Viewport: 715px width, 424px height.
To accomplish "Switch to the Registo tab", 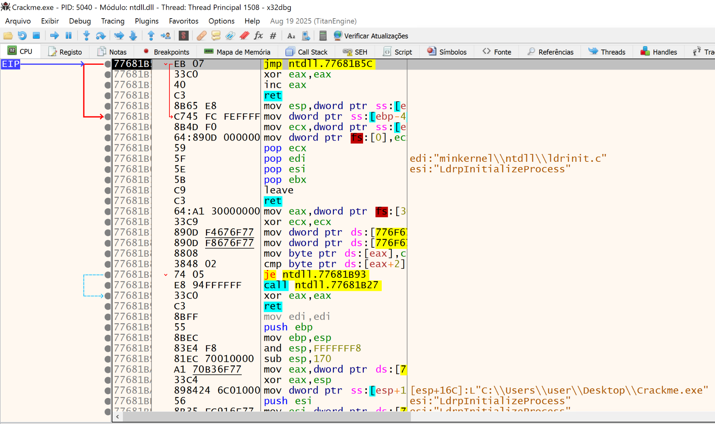I will tap(65, 52).
